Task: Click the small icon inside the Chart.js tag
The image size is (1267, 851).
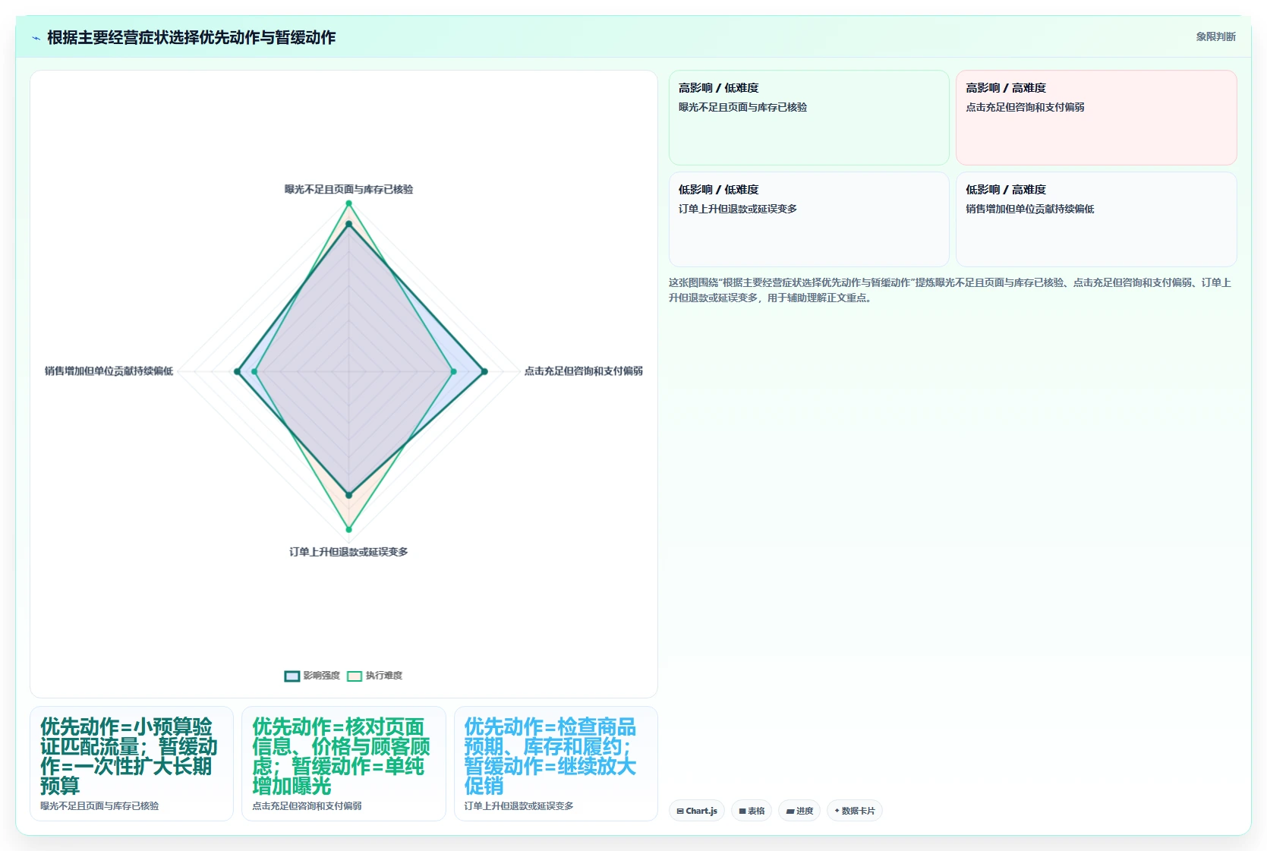Action: coord(680,811)
